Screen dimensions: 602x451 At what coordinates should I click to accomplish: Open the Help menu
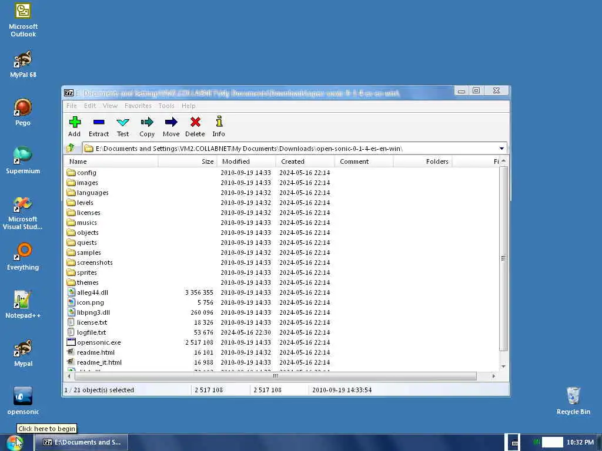(x=189, y=106)
